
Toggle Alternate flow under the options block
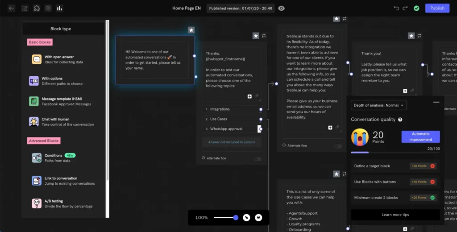point(257,158)
